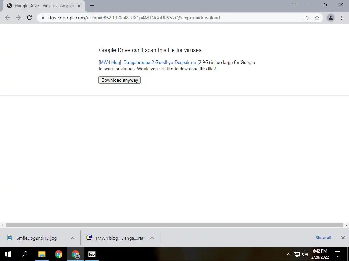349x261 pixels.
Task: Select the Google Drive - Virus scan warning tab
Action: (x=44, y=6)
